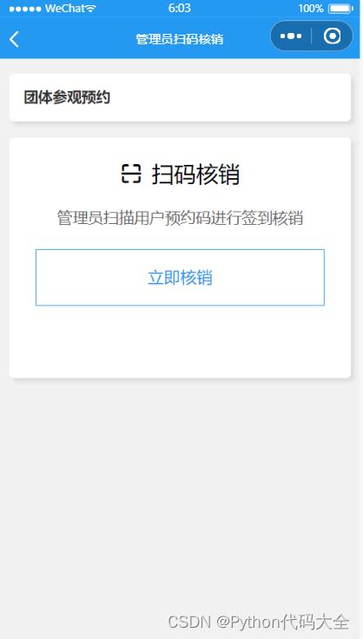Click the 管理员扫码核销 page title
Viewport: 363px width, 639px height.
pos(179,39)
